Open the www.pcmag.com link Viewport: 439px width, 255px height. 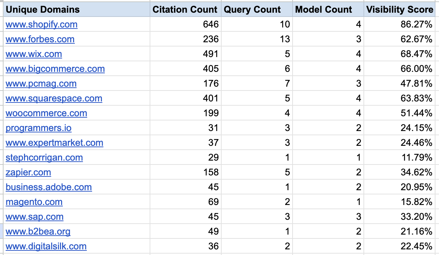(x=41, y=83)
